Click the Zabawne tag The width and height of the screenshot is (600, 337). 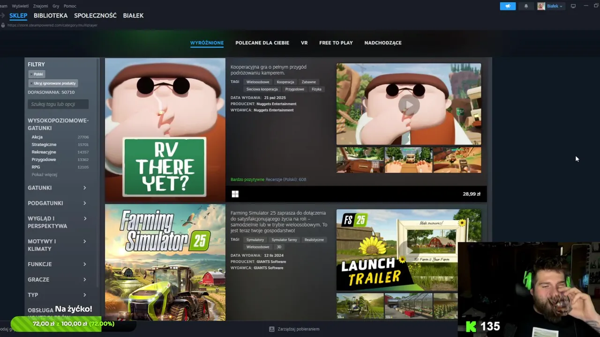[308, 82]
